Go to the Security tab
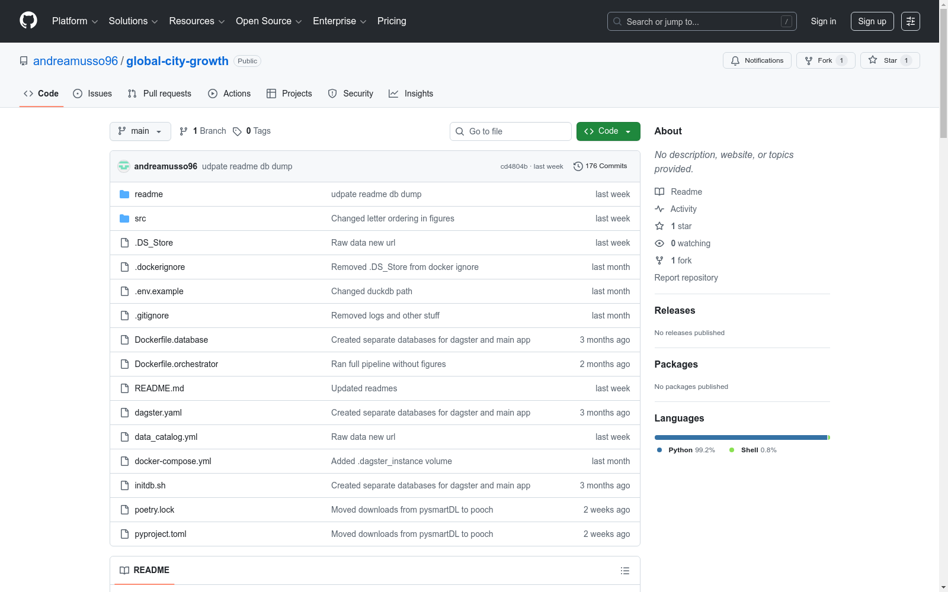The width and height of the screenshot is (948, 592). tap(351, 94)
